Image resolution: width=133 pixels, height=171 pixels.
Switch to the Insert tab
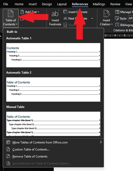click(33, 4)
